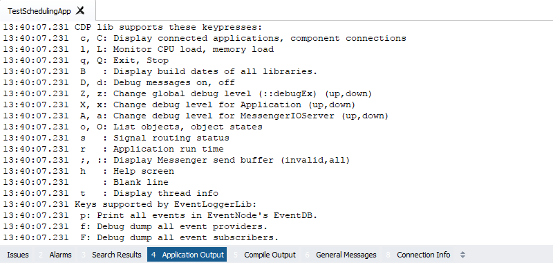
Task: Switch to General Messages pane
Action: pos(341,255)
